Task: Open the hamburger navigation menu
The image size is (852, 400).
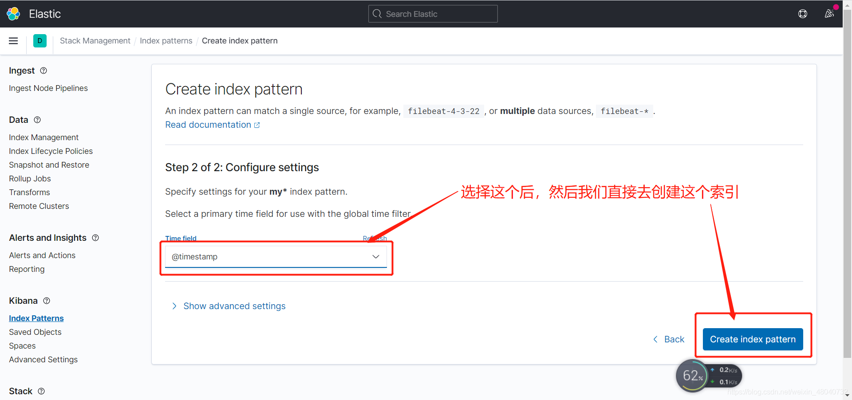Action: click(x=13, y=41)
